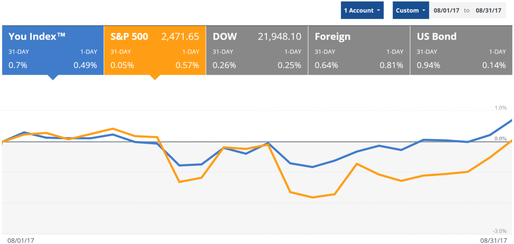Edit the start date 08/01/17 field

click(447, 10)
